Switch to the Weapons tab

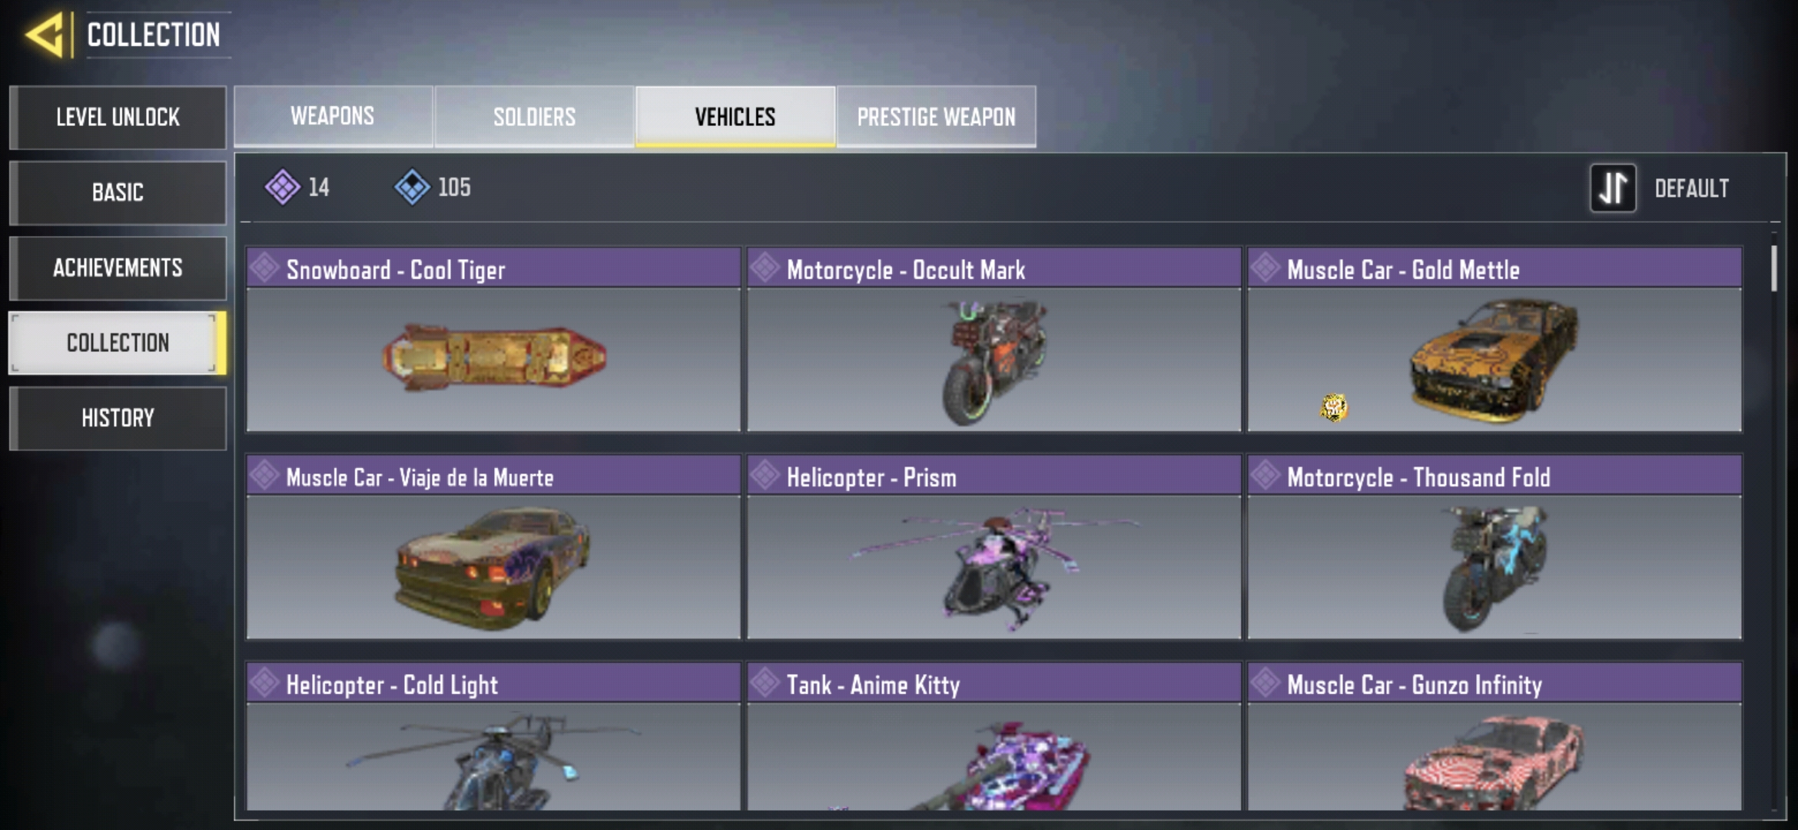pyautogui.click(x=333, y=116)
